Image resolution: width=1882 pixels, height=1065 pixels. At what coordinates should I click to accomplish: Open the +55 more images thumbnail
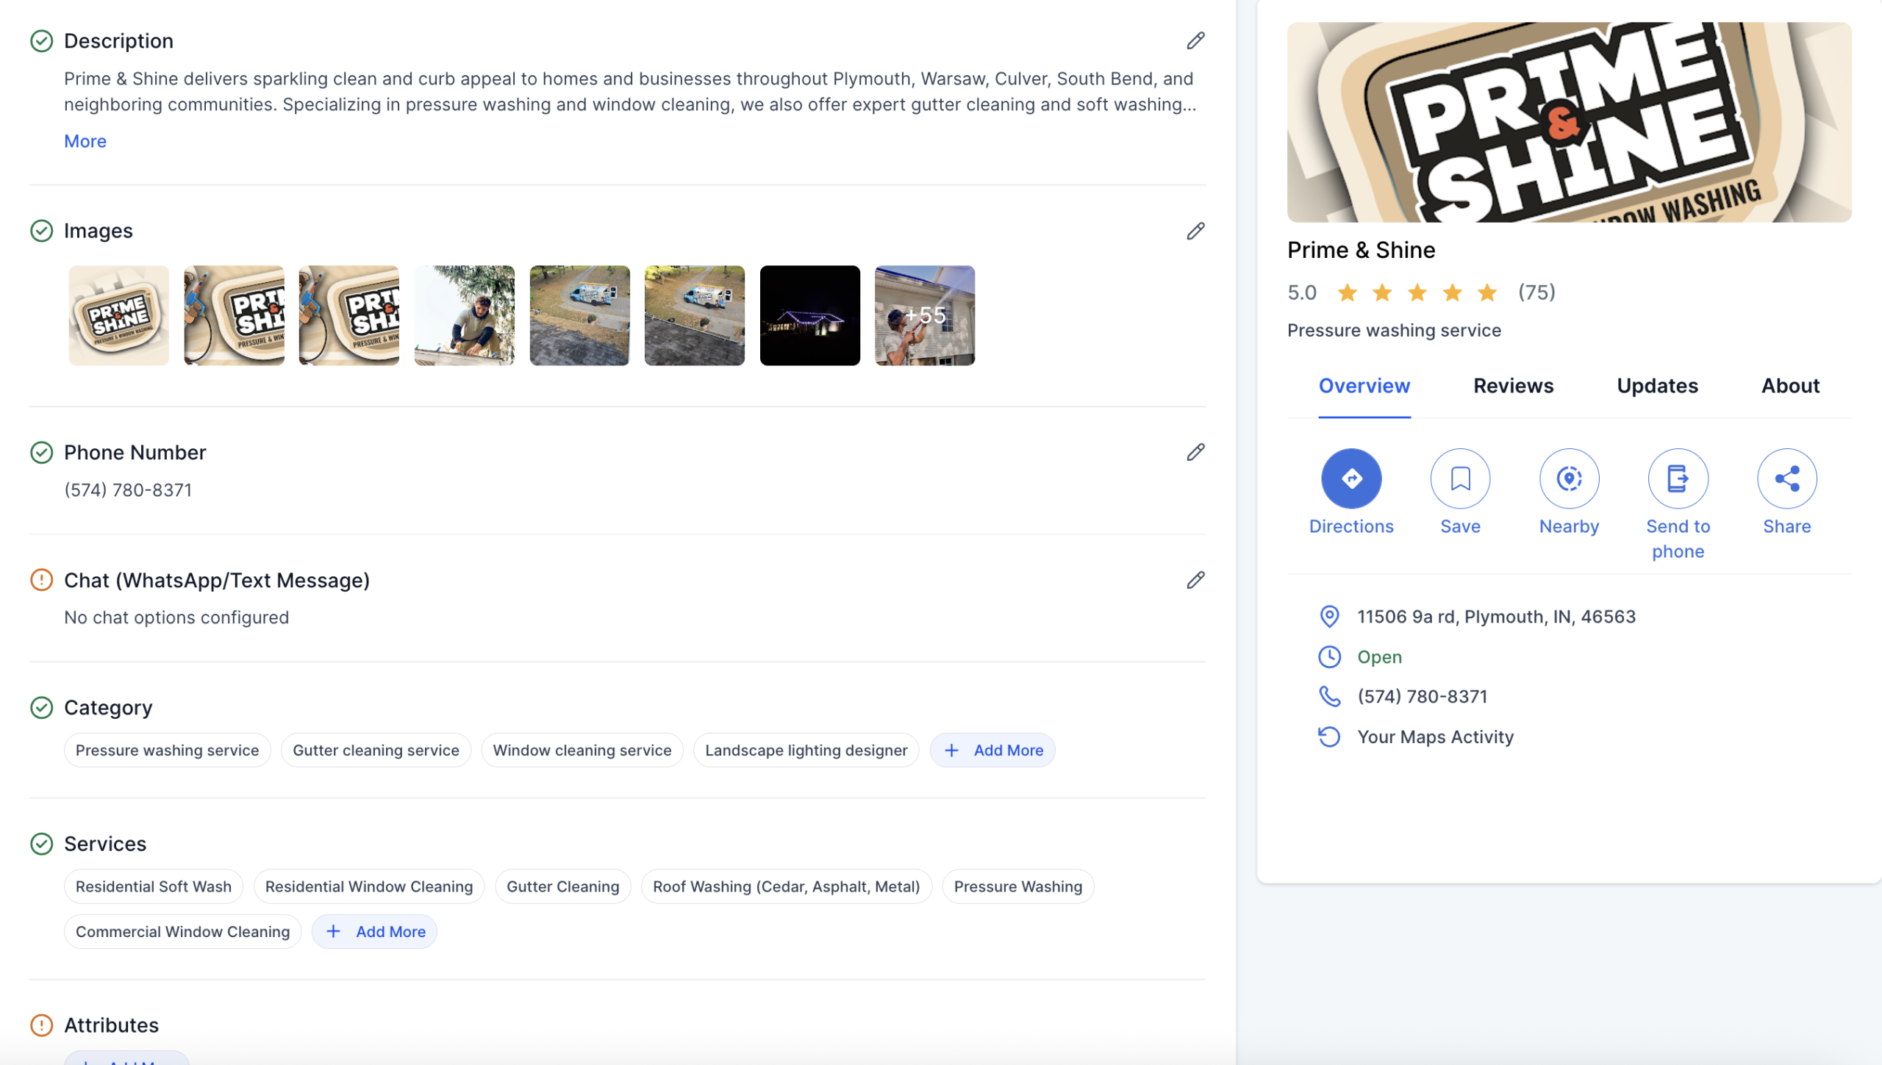click(925, 315)
